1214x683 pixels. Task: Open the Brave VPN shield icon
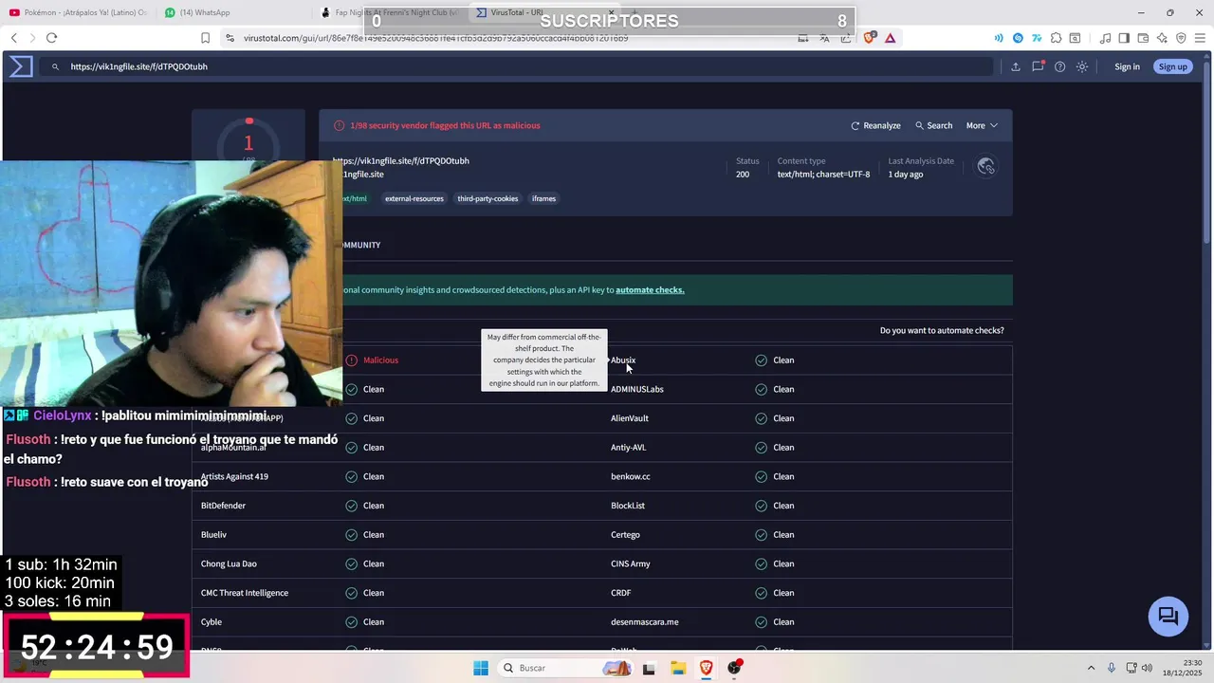click(x=1181, y=38)
